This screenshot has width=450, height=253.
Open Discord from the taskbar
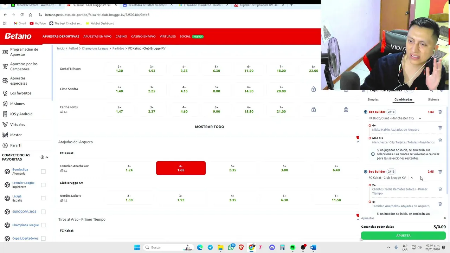click(272, 247)
